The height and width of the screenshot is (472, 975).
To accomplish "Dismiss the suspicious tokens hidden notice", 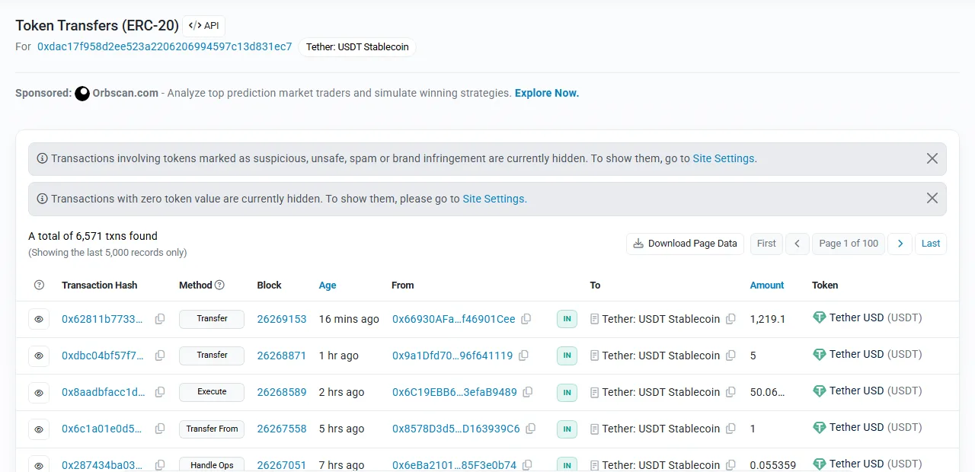I will (932, 158).
